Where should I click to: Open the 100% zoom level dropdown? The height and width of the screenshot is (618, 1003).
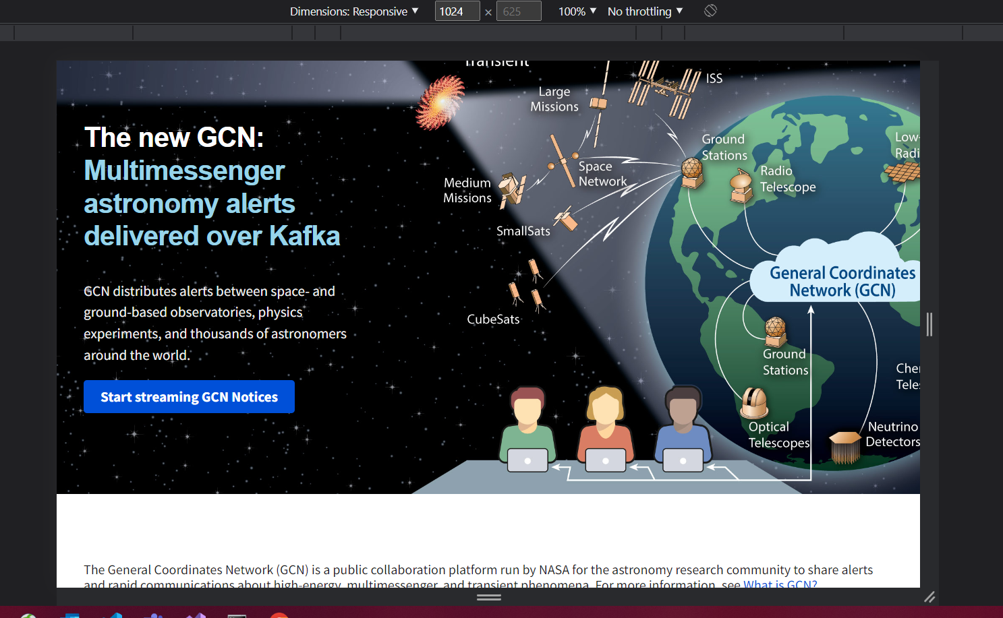click(577, 11)
